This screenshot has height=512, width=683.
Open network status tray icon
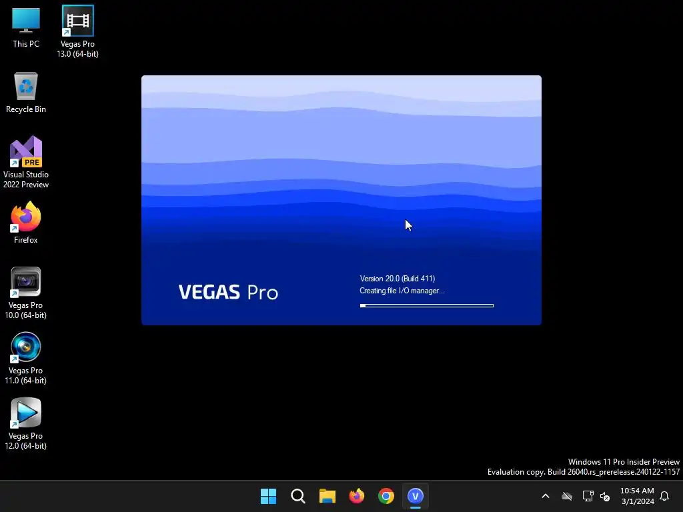[588, 496]
